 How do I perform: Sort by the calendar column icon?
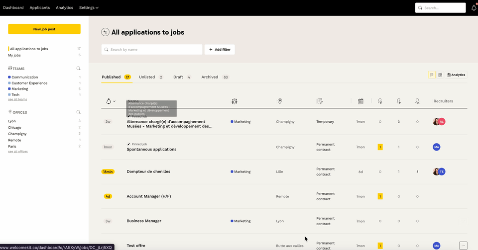(360, 101)
